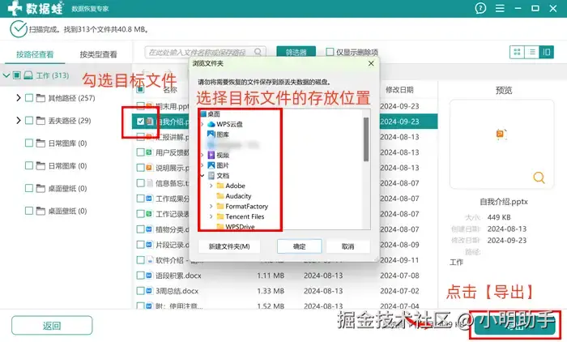Screen dimensions: 567x342
Task: Click the 1.11 MB size cell
Action: point(271,276)
